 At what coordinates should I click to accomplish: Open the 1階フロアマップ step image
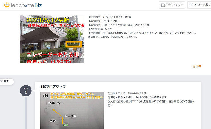[72, 111]
